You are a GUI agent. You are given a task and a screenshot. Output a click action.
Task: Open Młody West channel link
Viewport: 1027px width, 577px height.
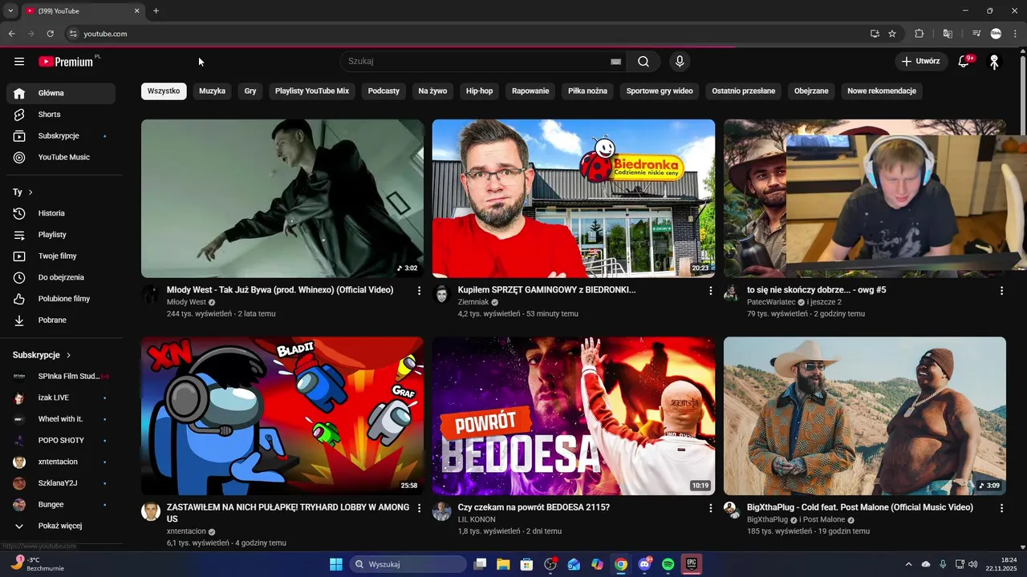point(186,302)
